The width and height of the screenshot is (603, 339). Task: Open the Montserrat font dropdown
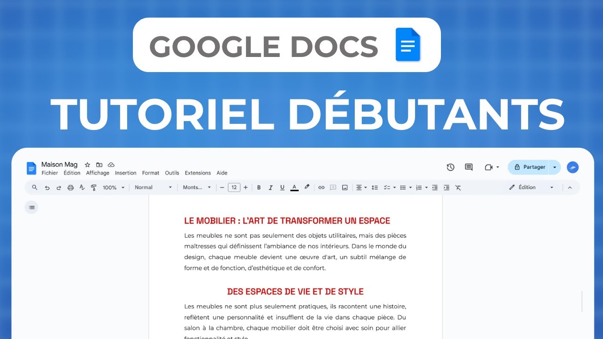point(197,187)
